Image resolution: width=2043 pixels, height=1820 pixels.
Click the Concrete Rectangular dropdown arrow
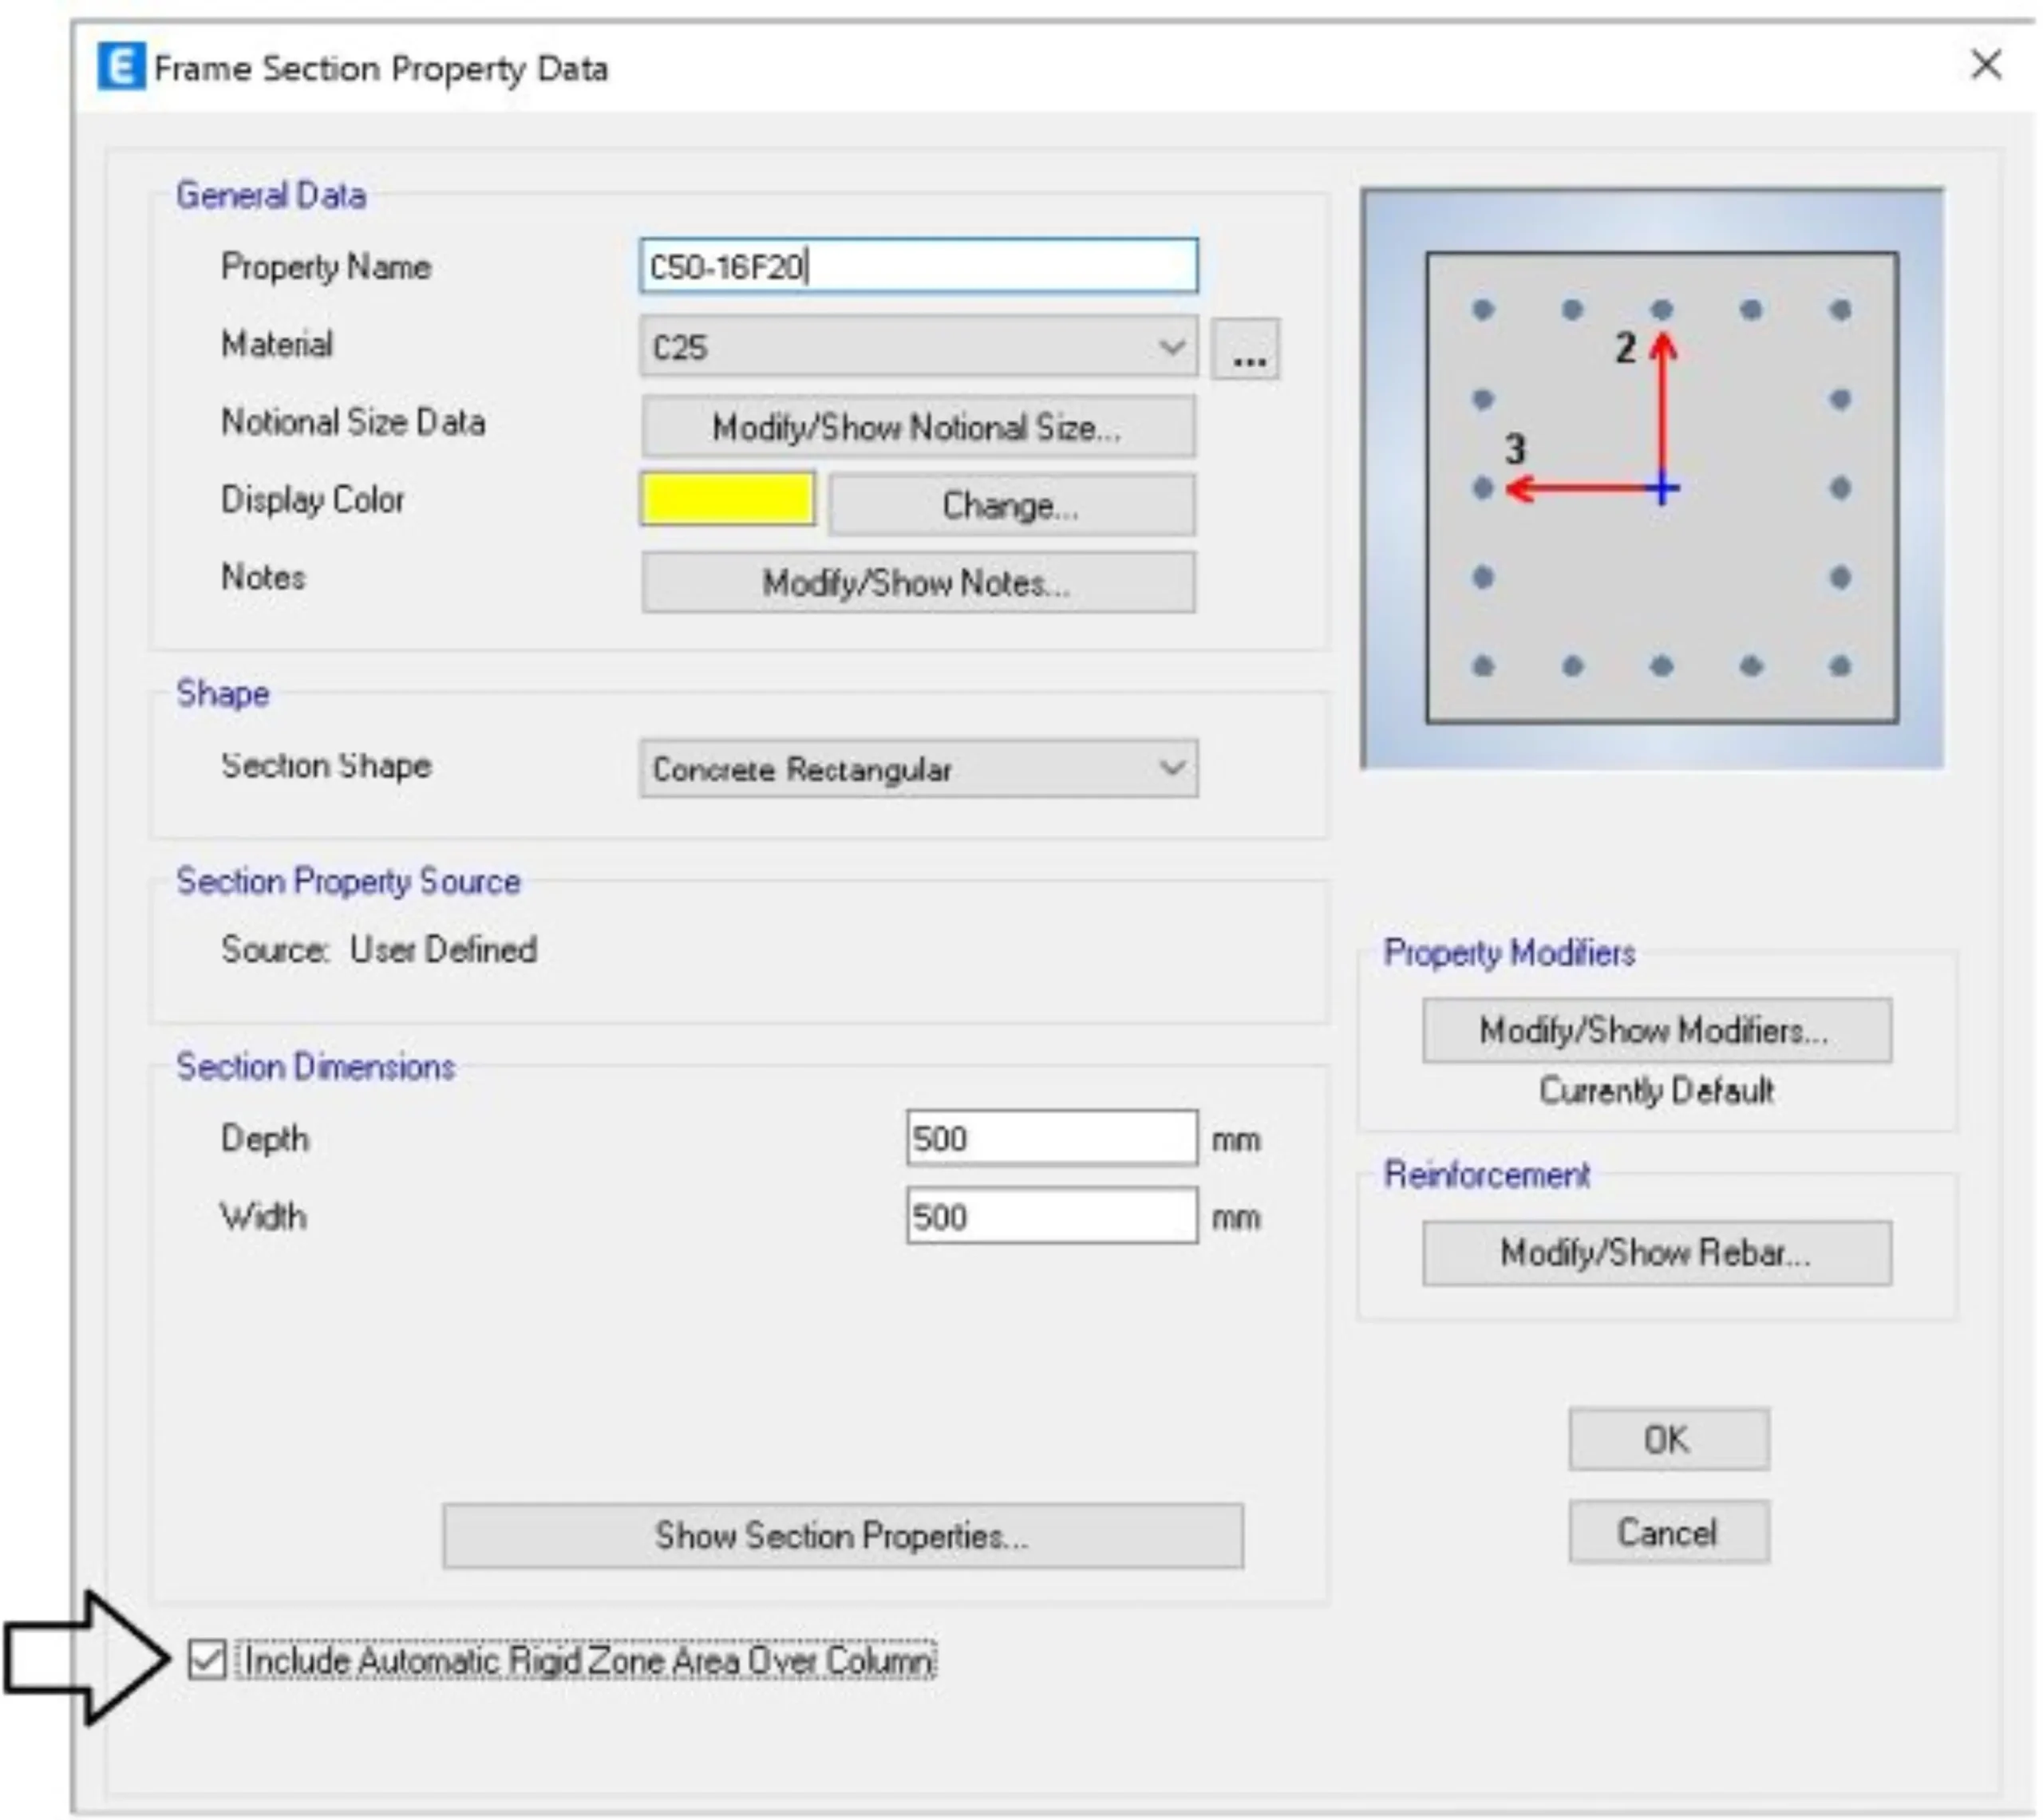click(1172, 768)
